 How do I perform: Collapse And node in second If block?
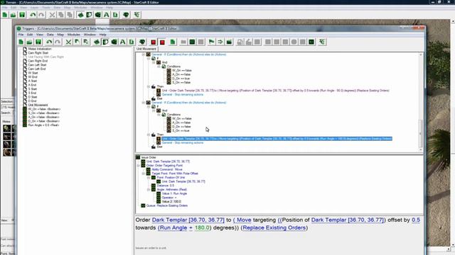(x=154, y=110)
